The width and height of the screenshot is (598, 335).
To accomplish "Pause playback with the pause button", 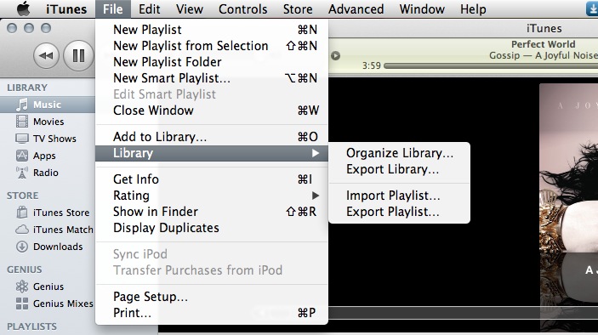I will [x=78, y=55].
